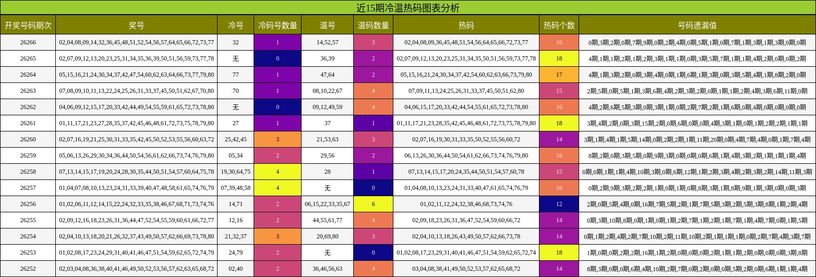The height and width of the screenshot is (277, 816).
Task: Click winning numbers of row 26266
Action: coord(137,42)
